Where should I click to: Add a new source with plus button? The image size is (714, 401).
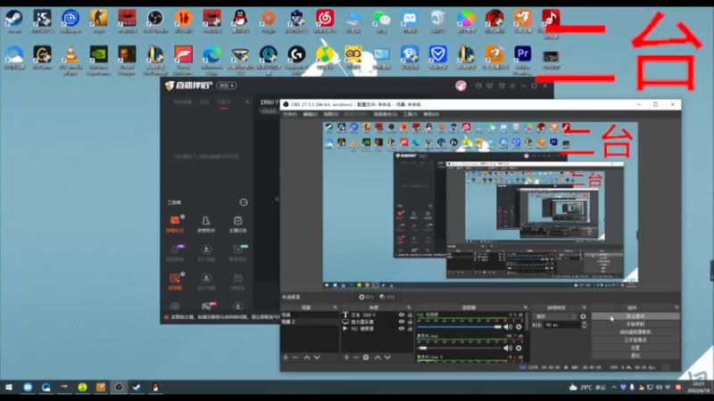click(346, 357)
